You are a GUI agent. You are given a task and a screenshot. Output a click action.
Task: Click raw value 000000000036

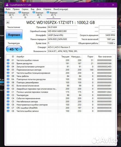pos(104,108)
